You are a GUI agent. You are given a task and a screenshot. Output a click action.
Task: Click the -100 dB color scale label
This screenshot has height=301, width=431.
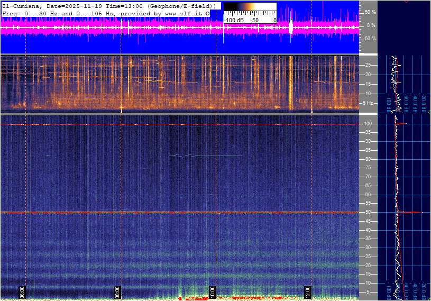tap(233, 20)
